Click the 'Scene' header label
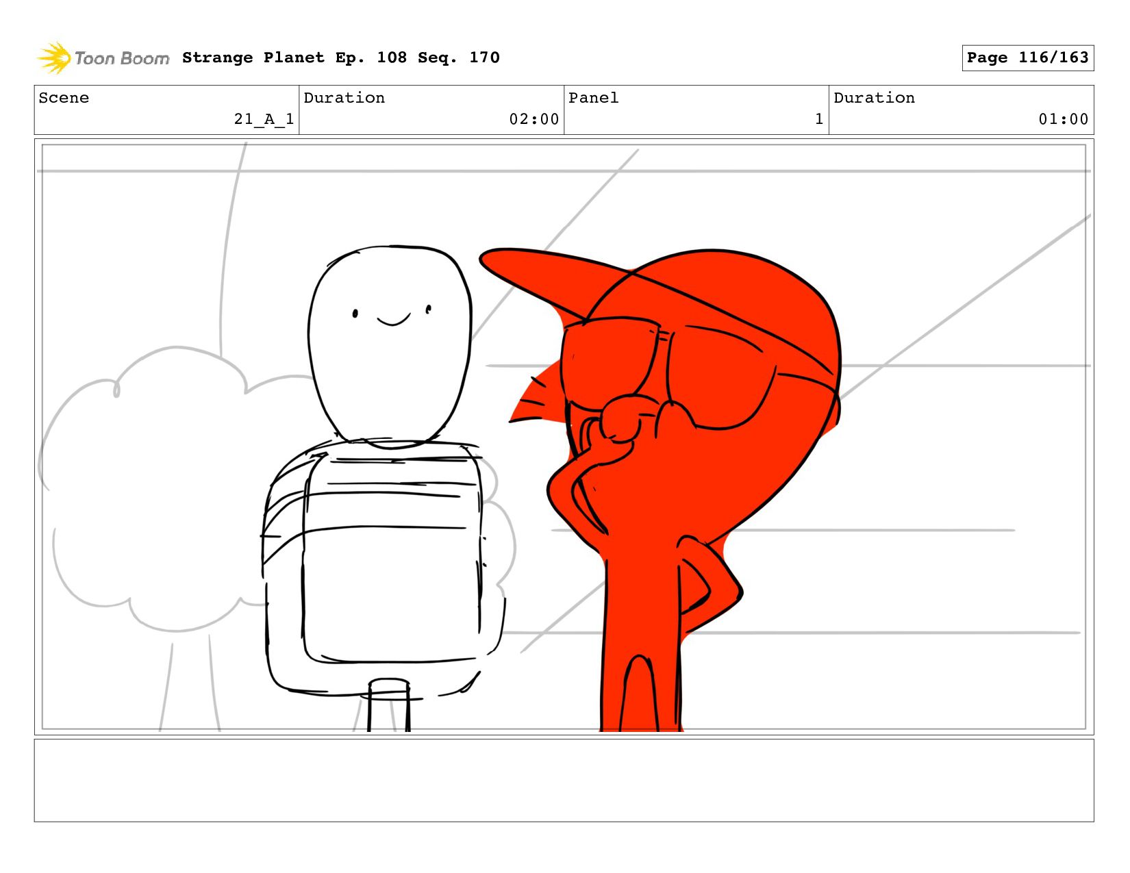The height and width of the screenshot is (873, 1130). click(x=64, y=98)
